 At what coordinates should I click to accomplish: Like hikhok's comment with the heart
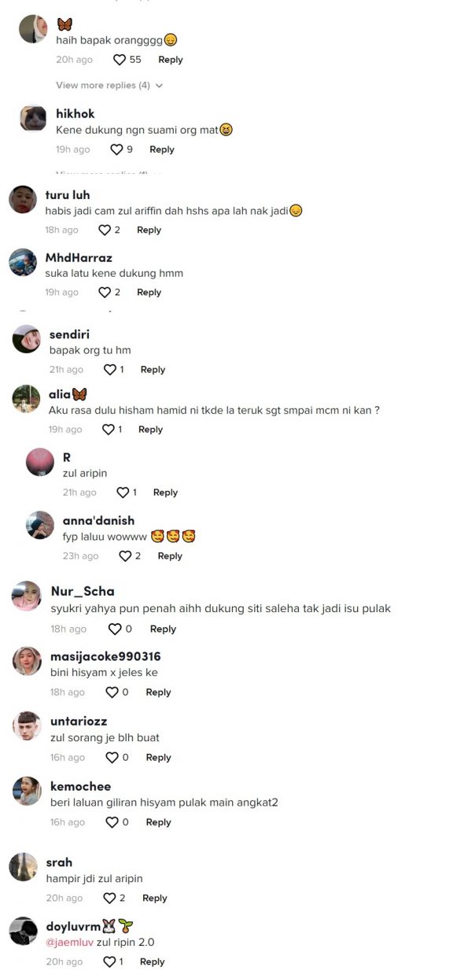tap(116, 150)
